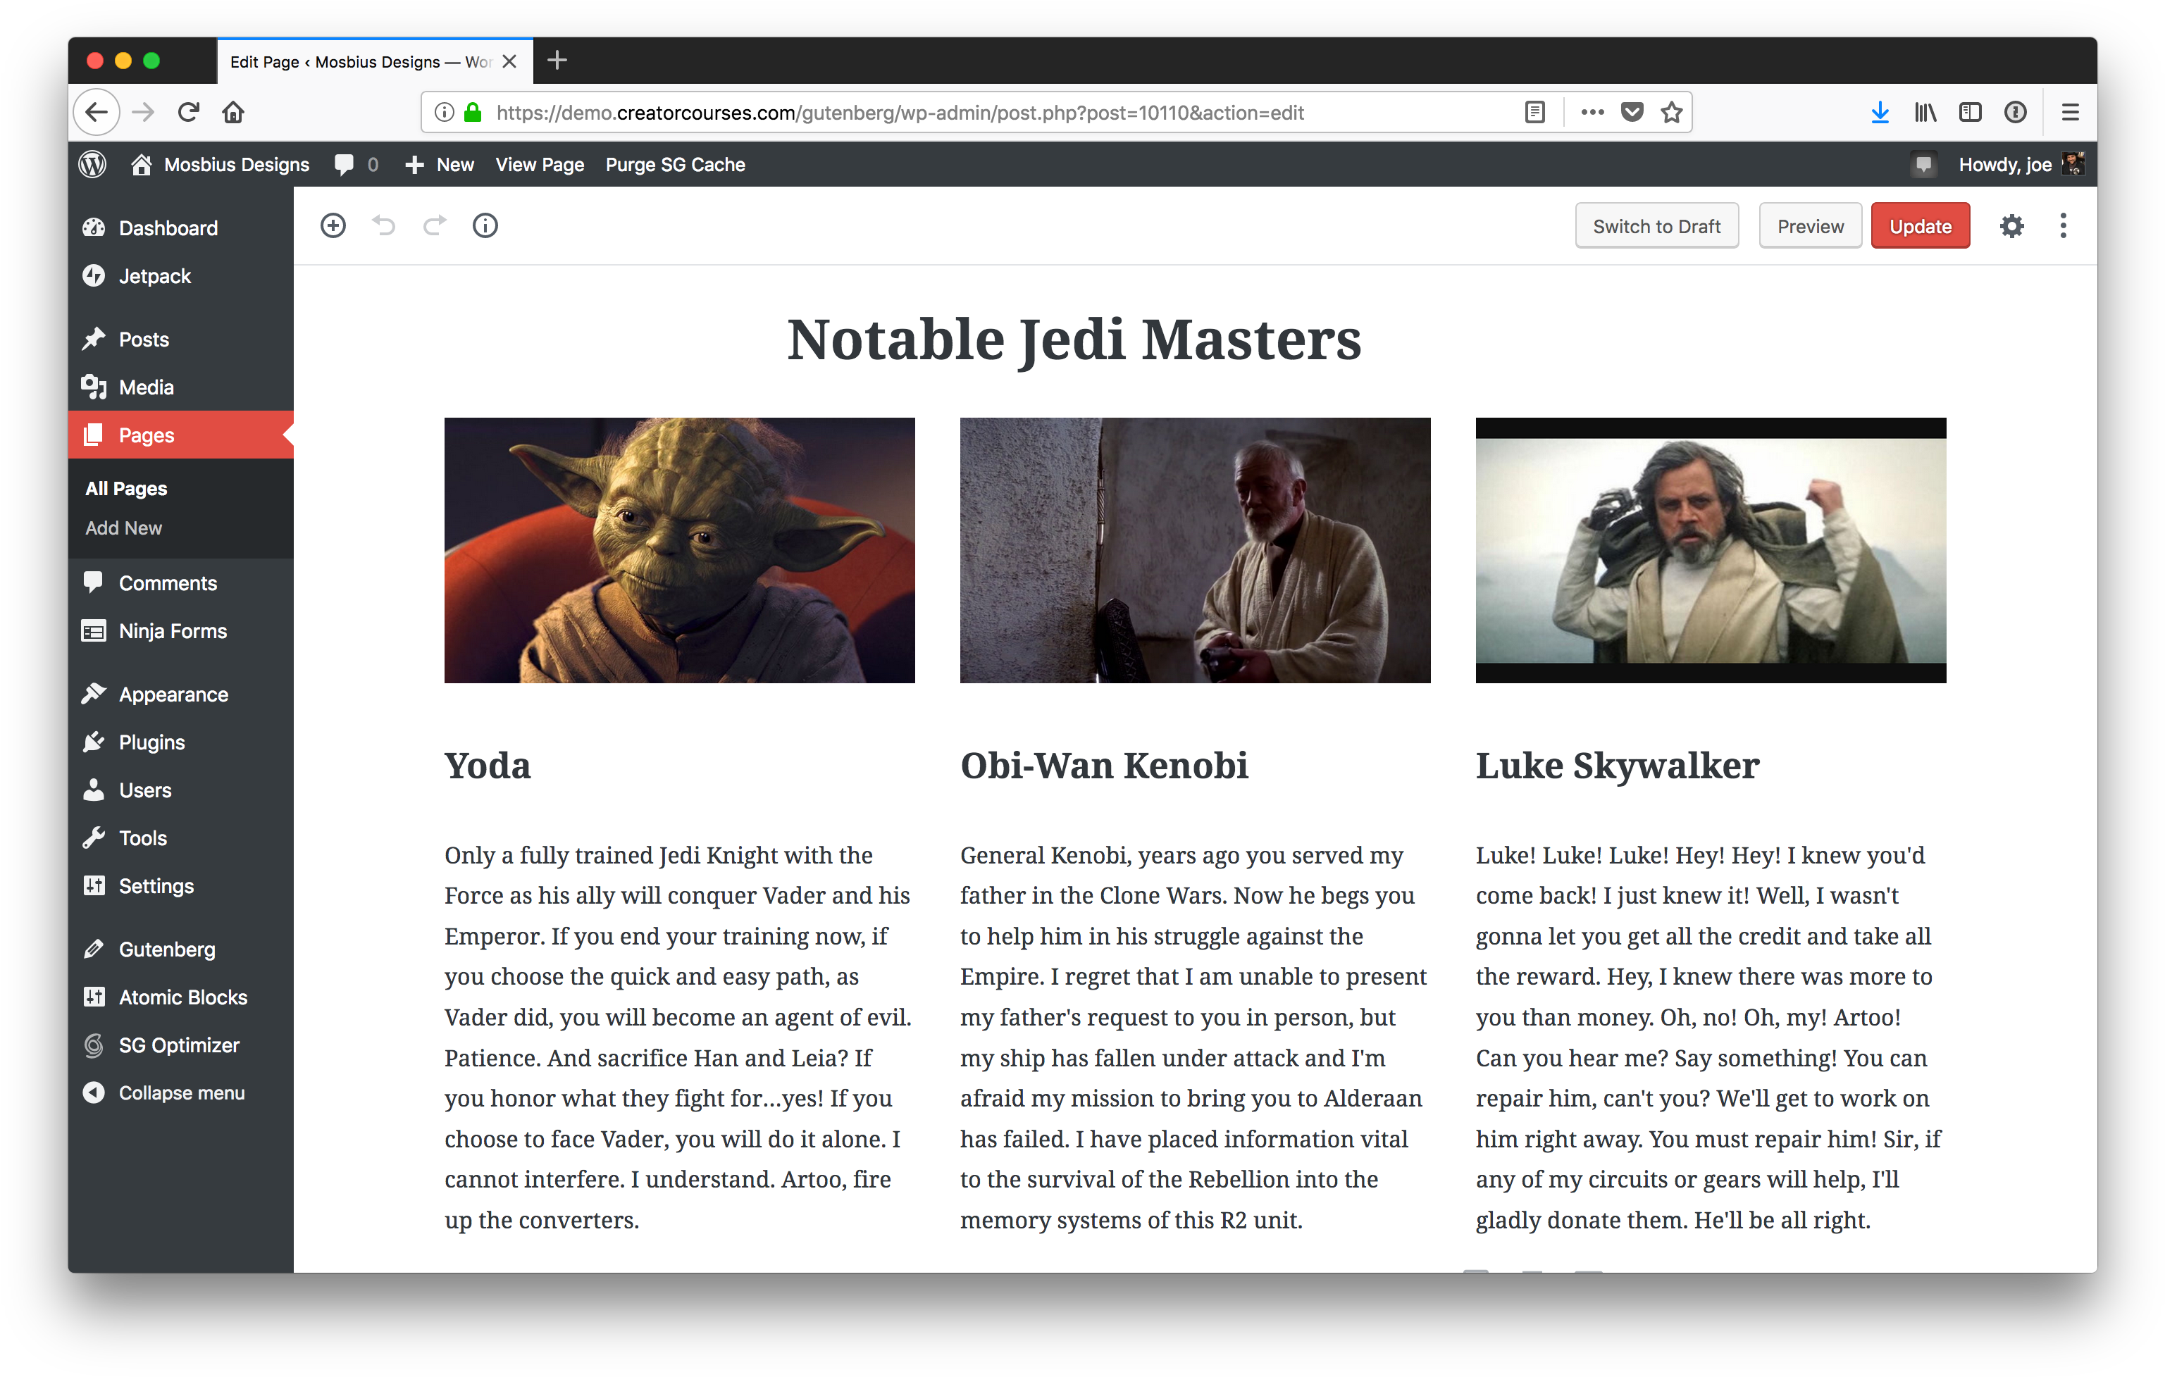The height and width of the screenshot is (1377, 2165).
Task: Open Ninja Forms
Action: pos(173,631)
